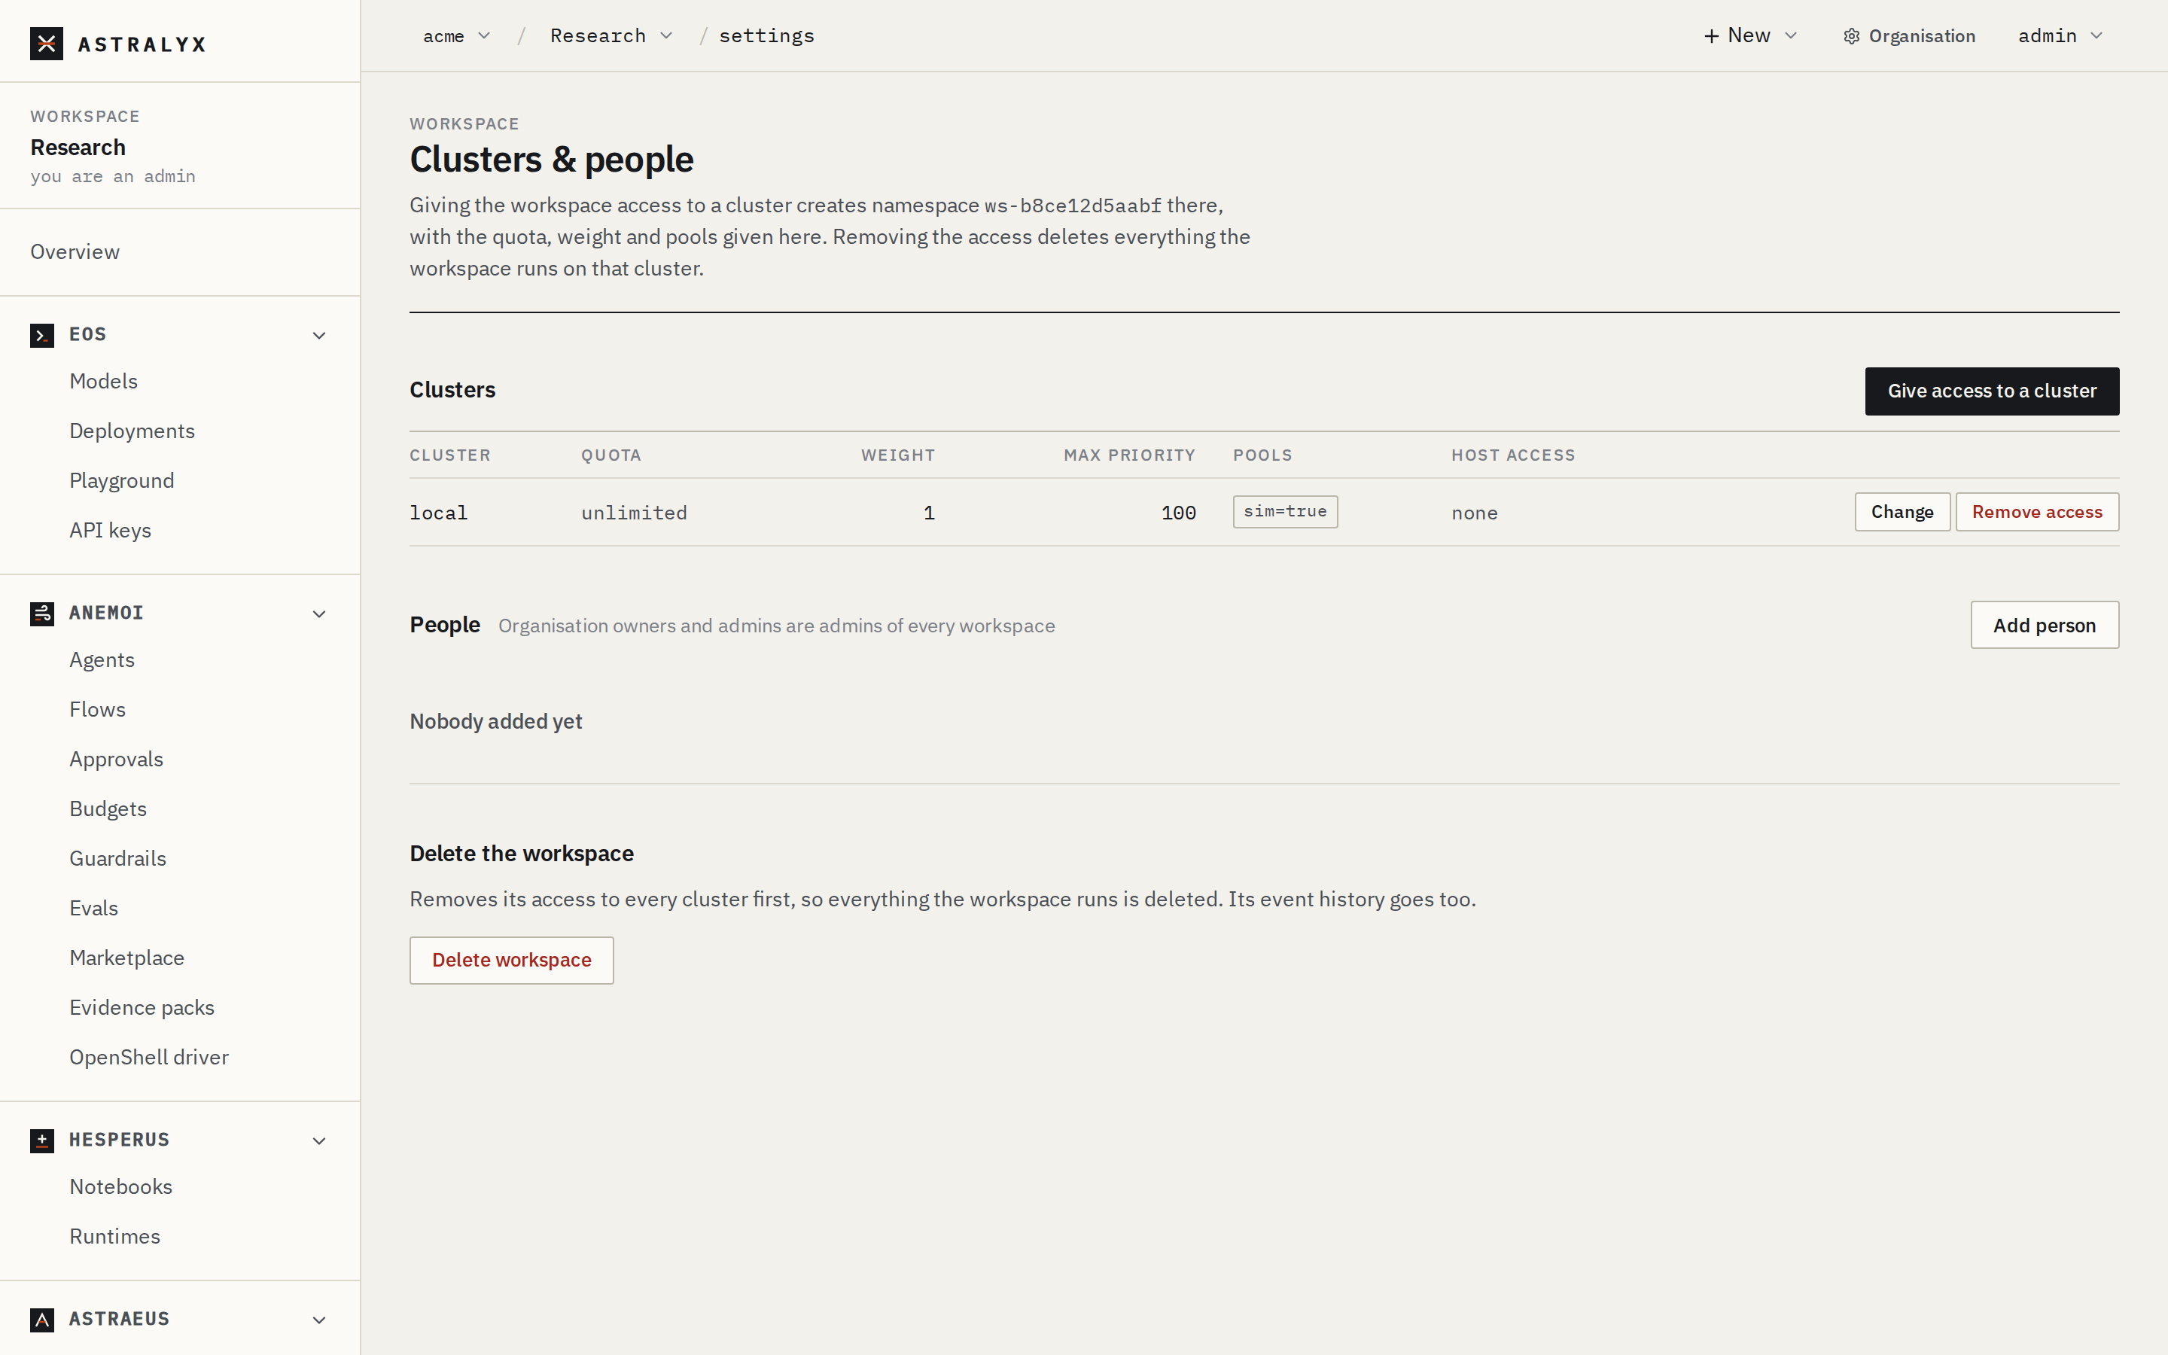This screenshot has width=2168, height=1355.
Task: Click the HOST ACCESS column header
Action: point(1513,455)
